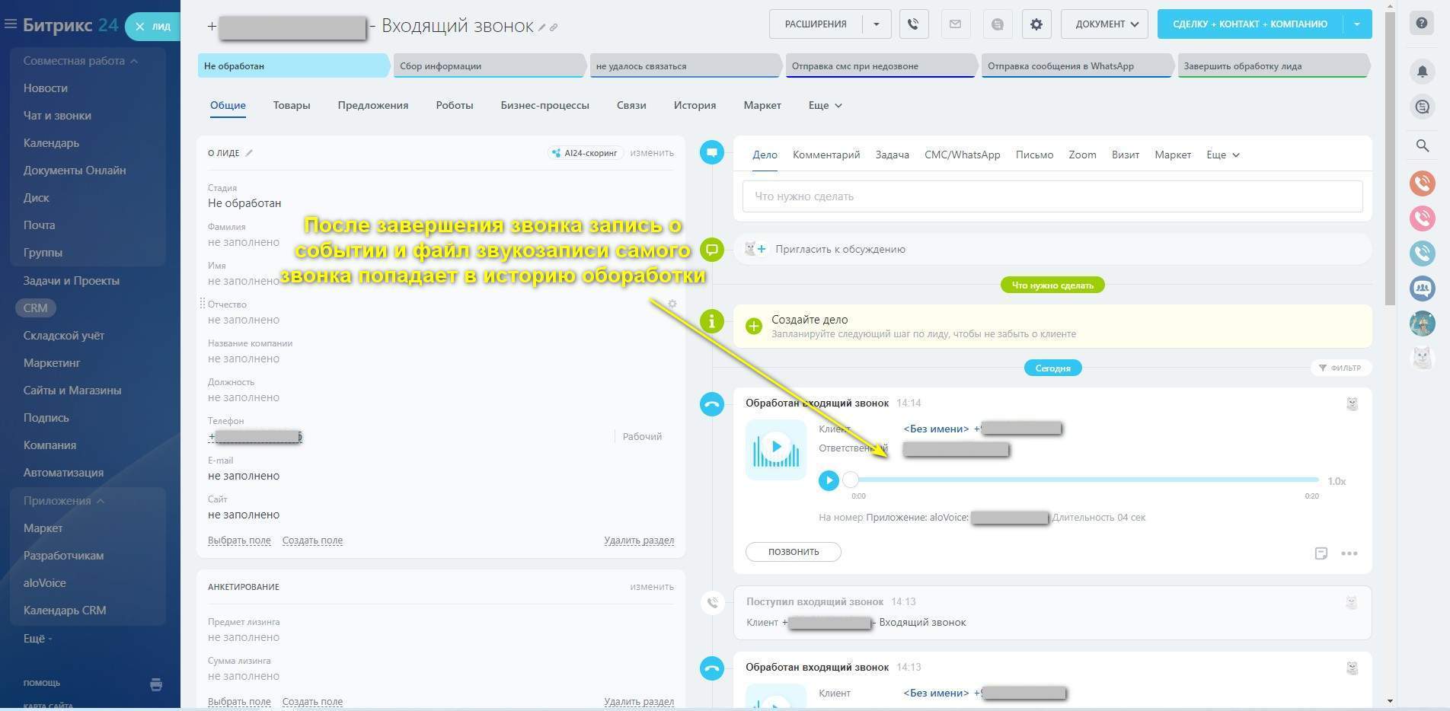This screenshot has height=711, width=1450.
Task: Open the ДОКУМЕНТ dropdown
Action: [1104, 24]
